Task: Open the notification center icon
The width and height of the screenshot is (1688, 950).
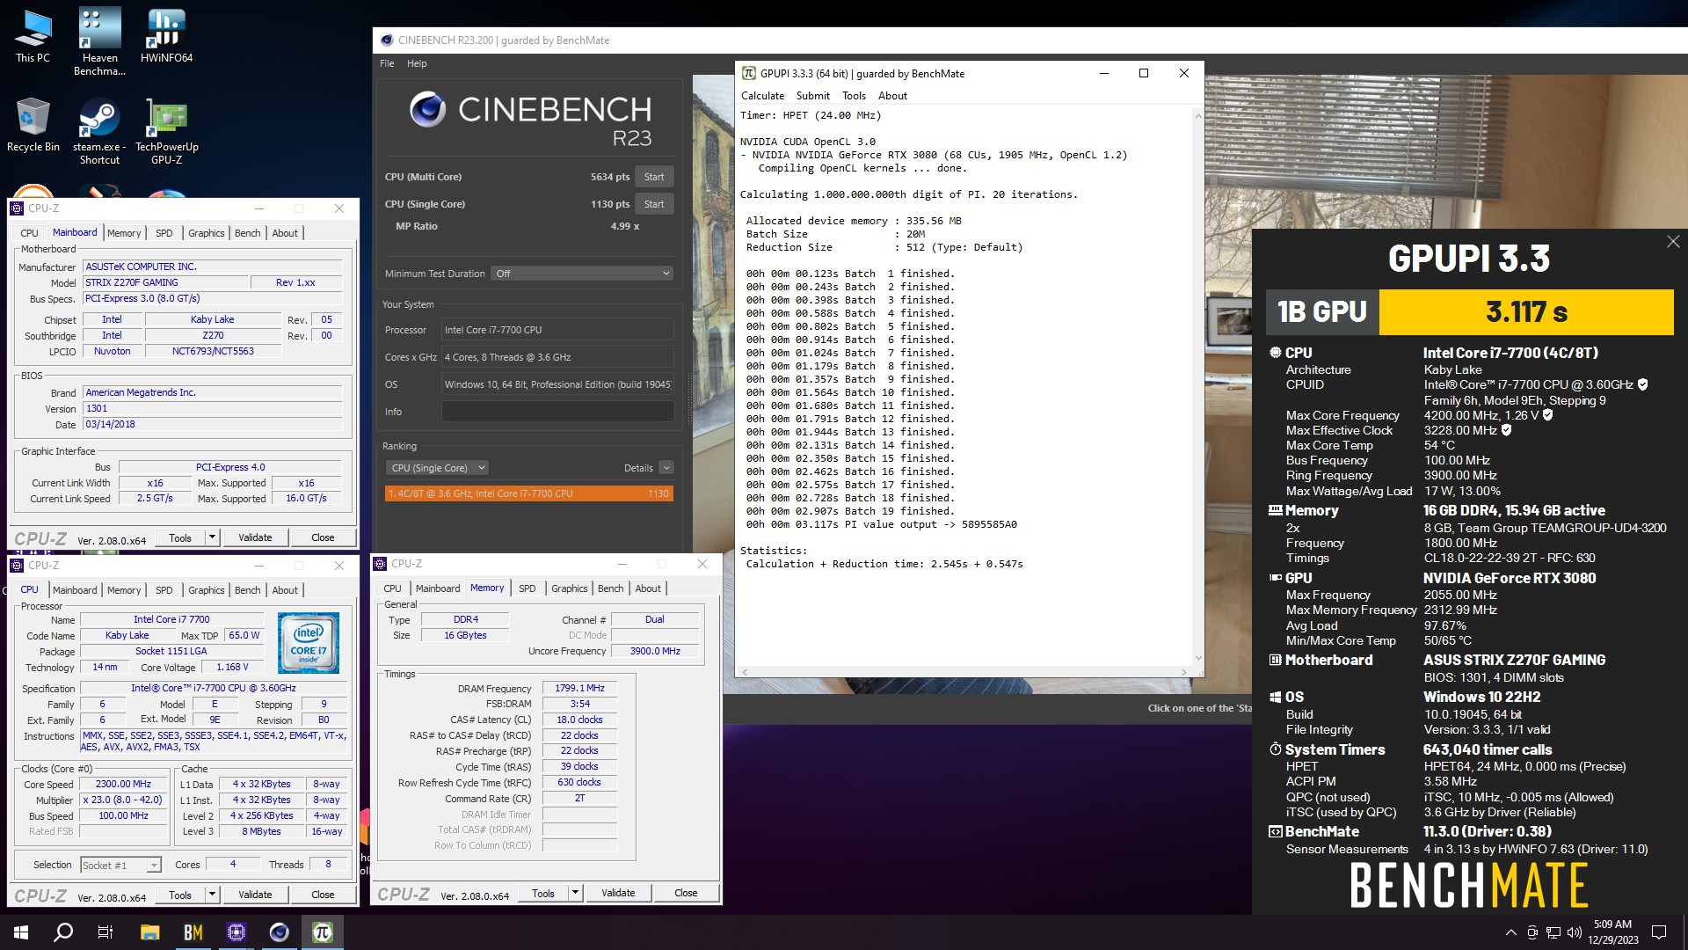Action: coord(1659,932)
